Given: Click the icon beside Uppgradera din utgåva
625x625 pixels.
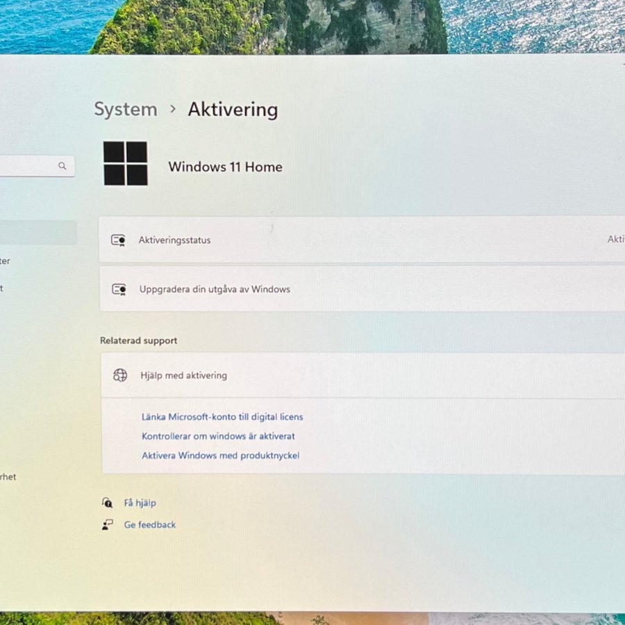Looking at the screenshot, I should (x=119, y=289).
